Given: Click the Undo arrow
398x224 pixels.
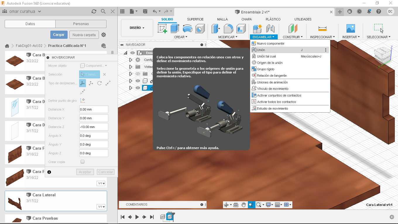Looking at the screenshot, I should tap(155, 11).
